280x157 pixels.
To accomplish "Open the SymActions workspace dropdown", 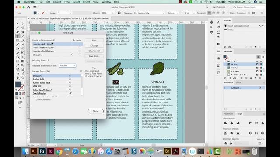I will [x=220, y=7].
